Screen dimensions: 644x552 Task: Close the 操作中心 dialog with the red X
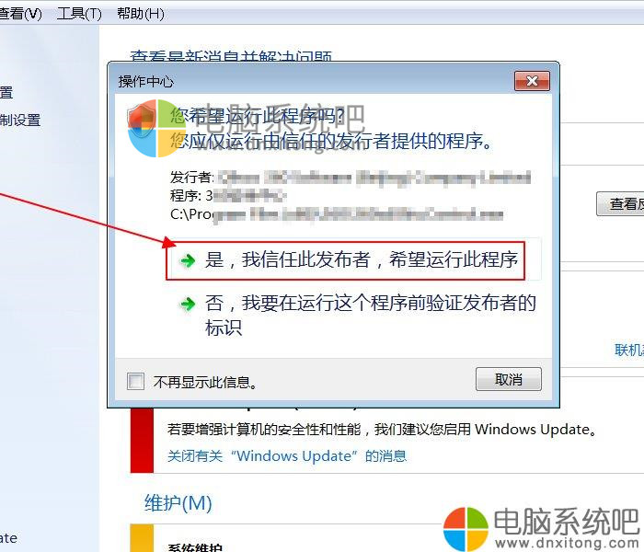pyautogui.click(x=532, y=81)
